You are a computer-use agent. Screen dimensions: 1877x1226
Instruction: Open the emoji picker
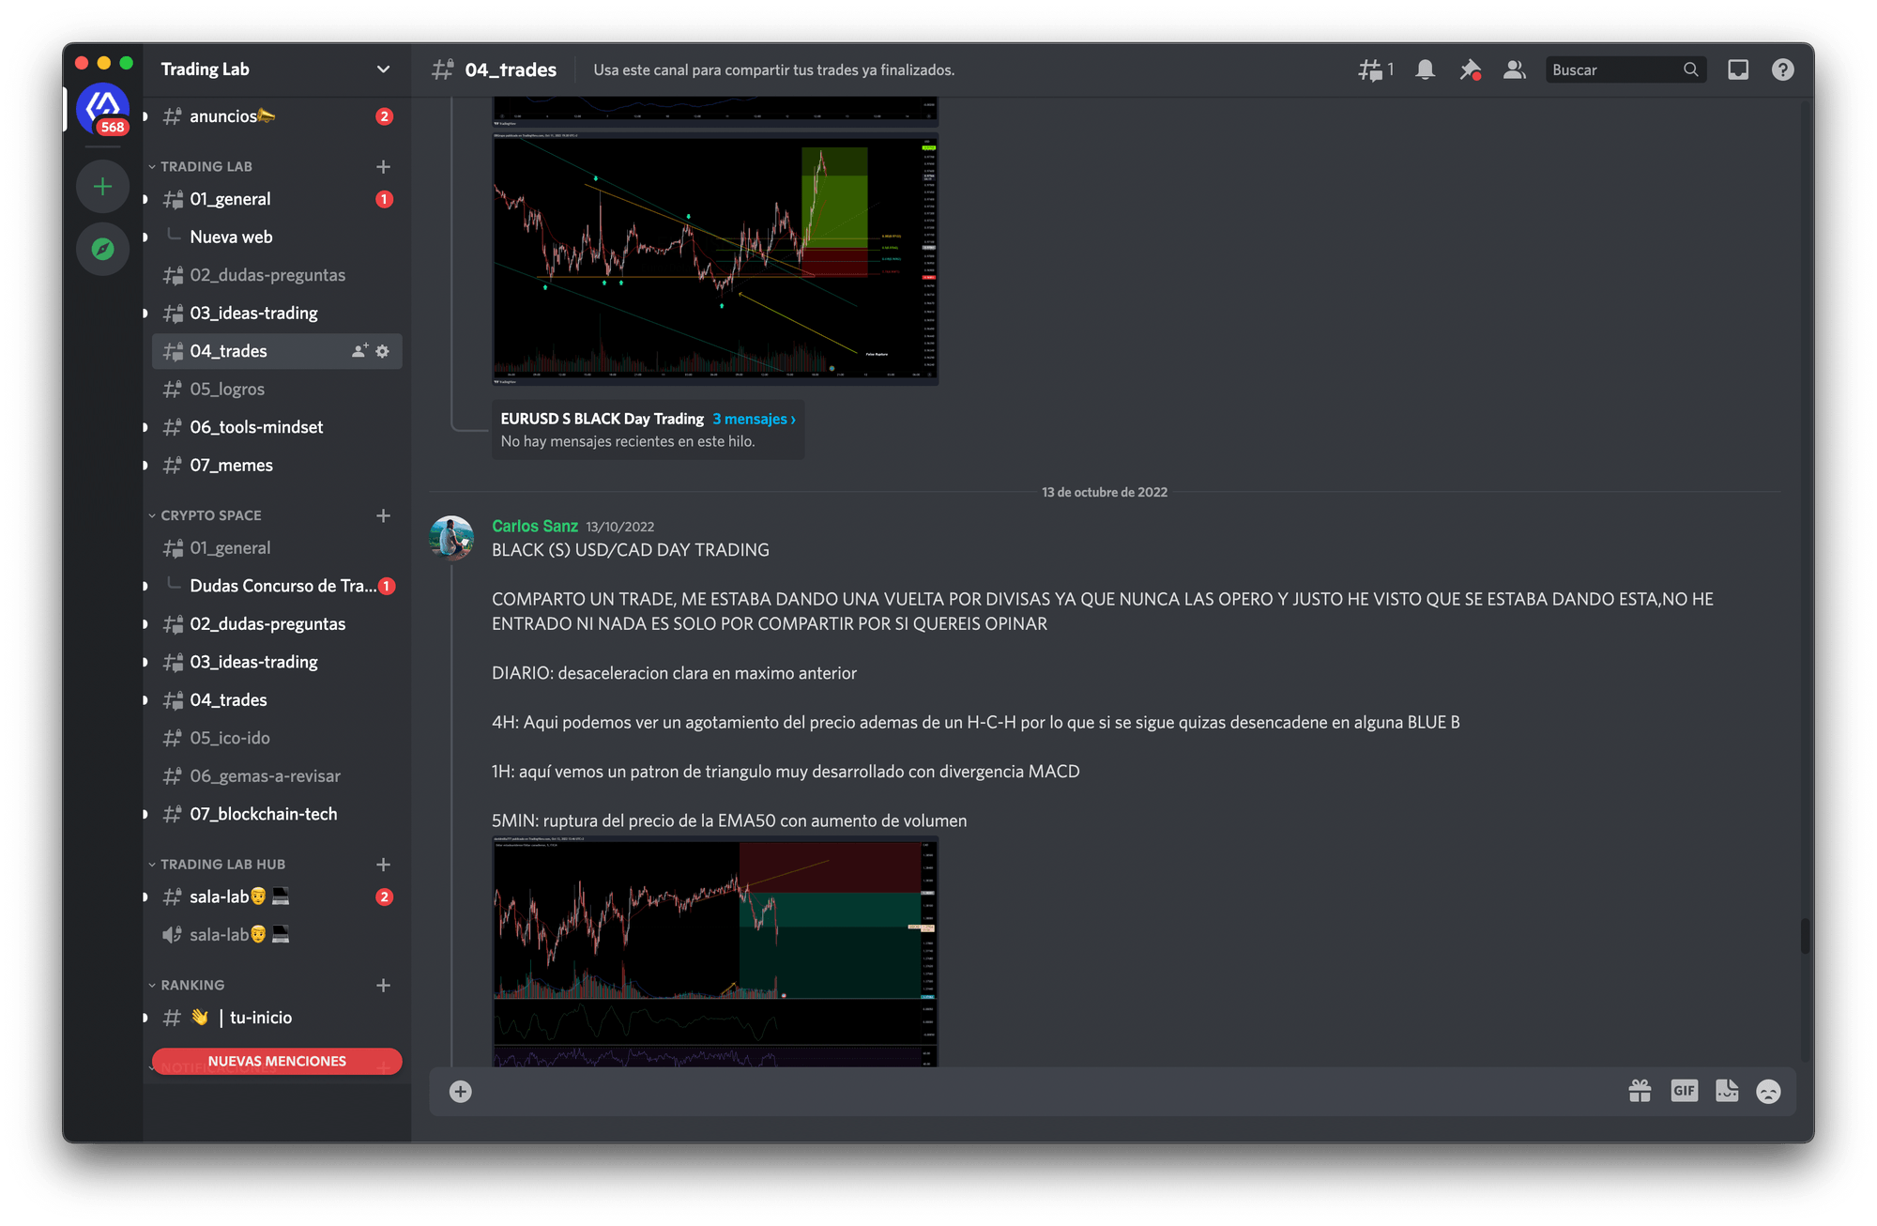click(x=1769, y=1091)
